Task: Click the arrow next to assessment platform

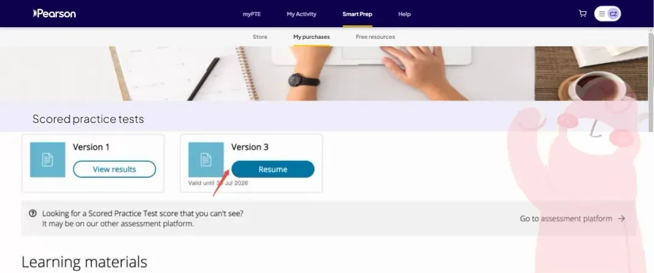Action: [621, 219]
